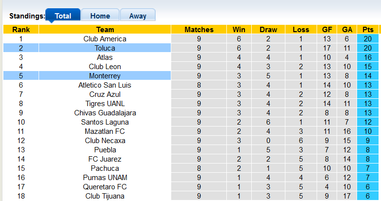Click the Santos Laguna team name
This screenshot has width=381, height=201.
point(105,122)
